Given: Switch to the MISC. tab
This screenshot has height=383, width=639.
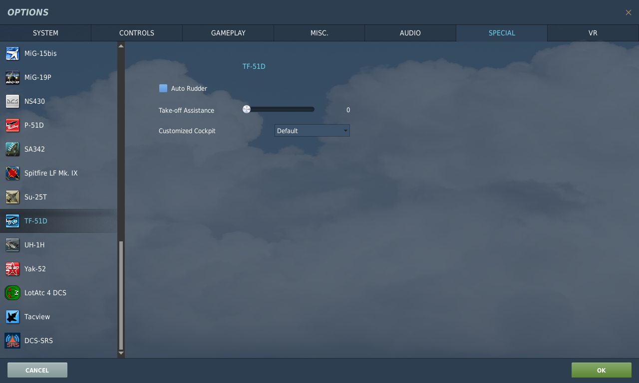Looking at the screenshot, I should (319, 33).
